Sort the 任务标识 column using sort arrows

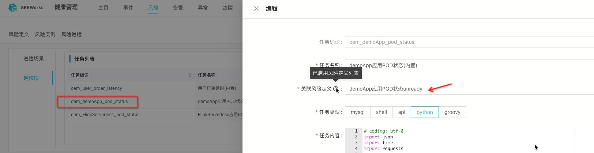190,75
